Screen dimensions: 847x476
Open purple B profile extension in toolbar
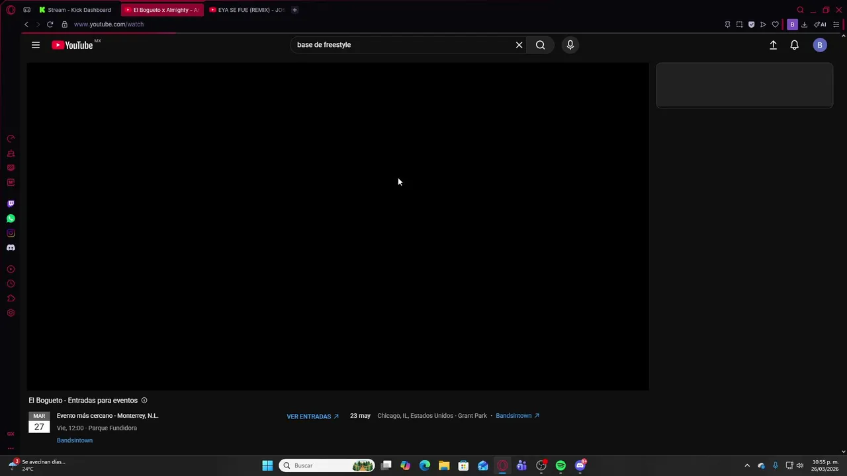(x=792, y=24)
